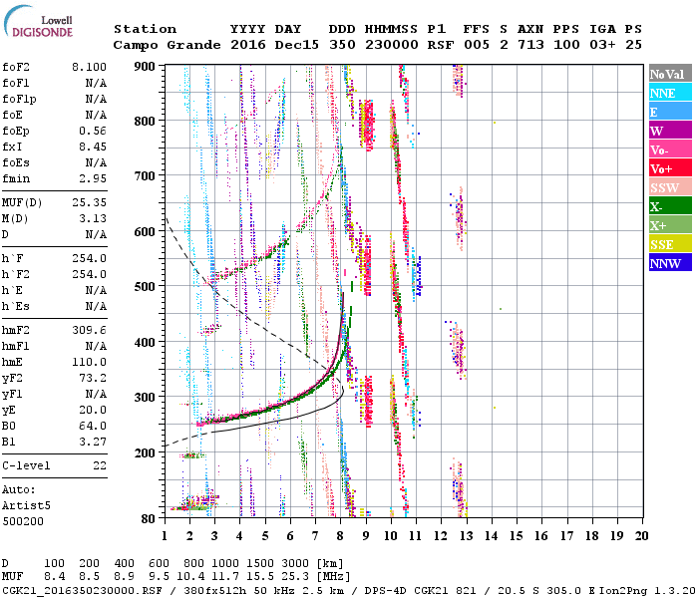Click the Campo Grande station name
Viewport: 698px width, 598px height.
pyautogui.click(x=167, y=45)
